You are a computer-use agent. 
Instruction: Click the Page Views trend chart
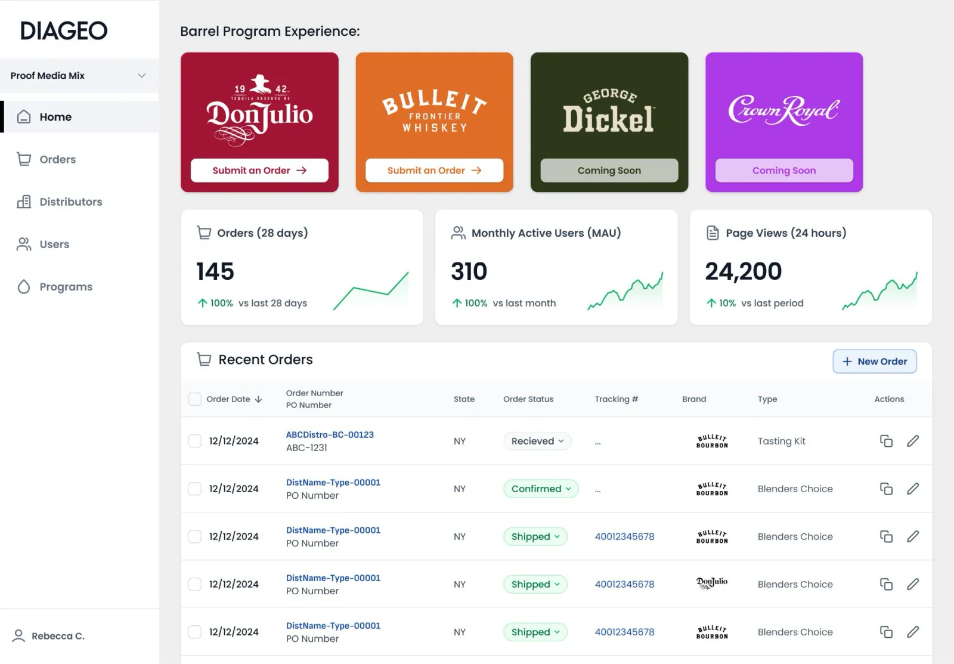coord(879,291)
